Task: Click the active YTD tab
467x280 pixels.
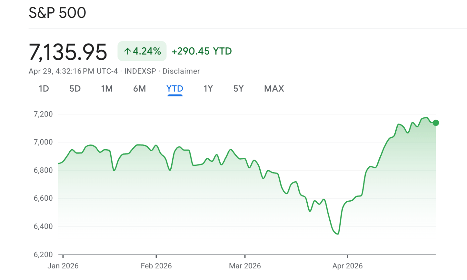Action: point(175,89)
